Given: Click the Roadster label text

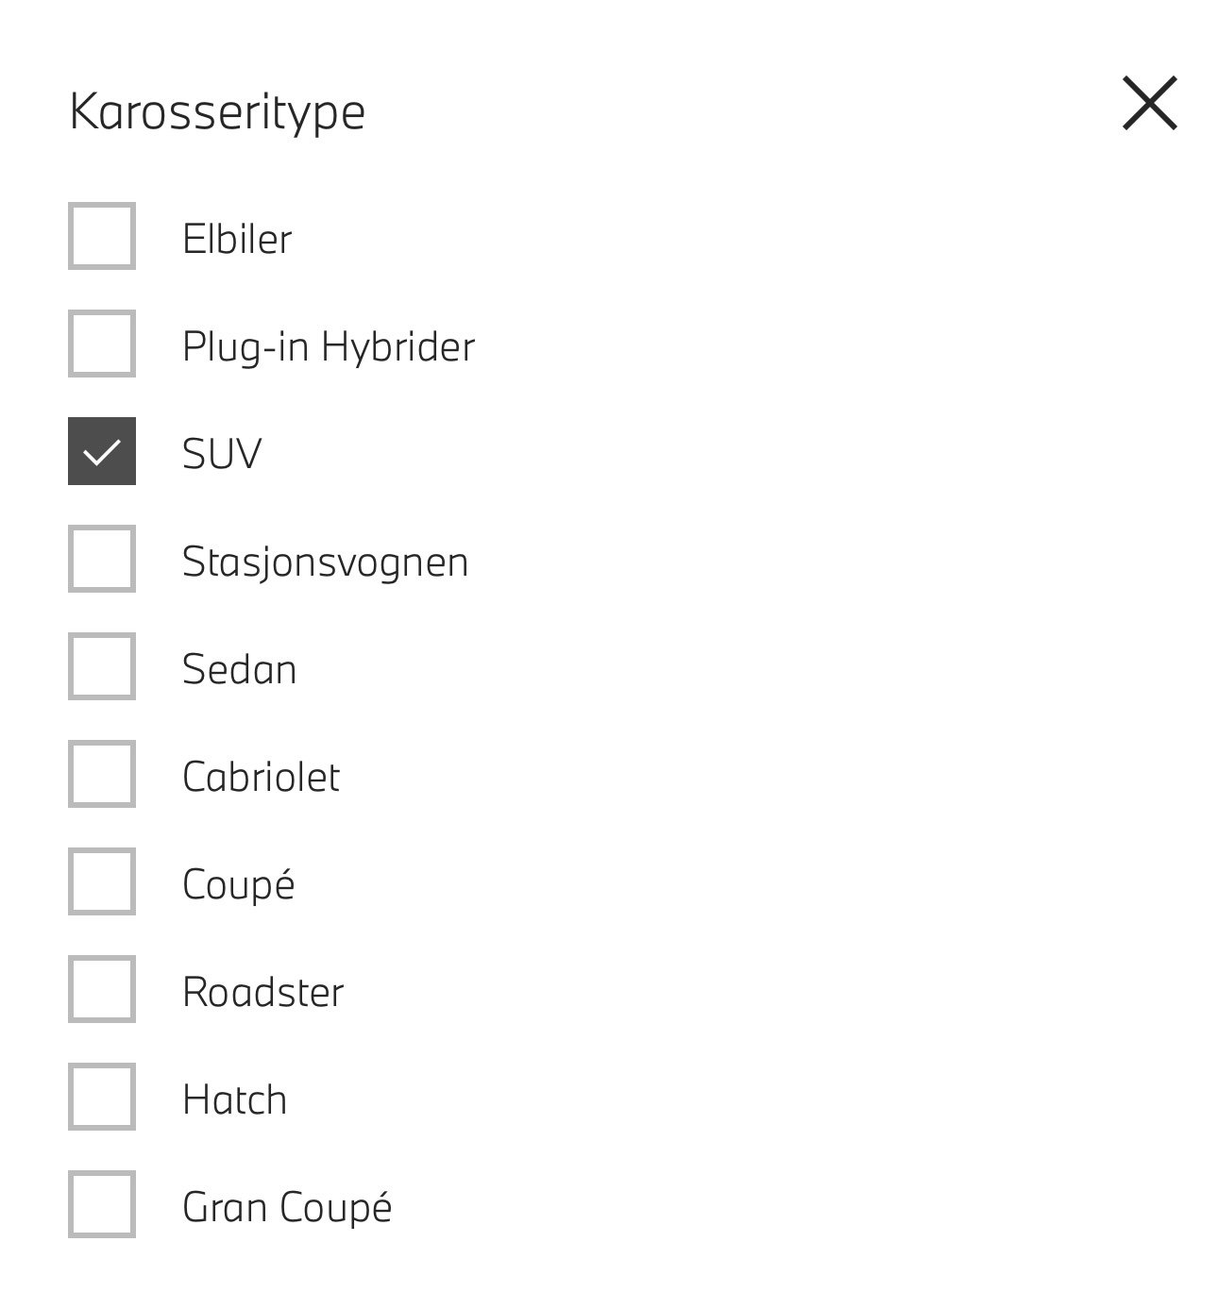Looking at the screenshot, I should click(263, 992).
